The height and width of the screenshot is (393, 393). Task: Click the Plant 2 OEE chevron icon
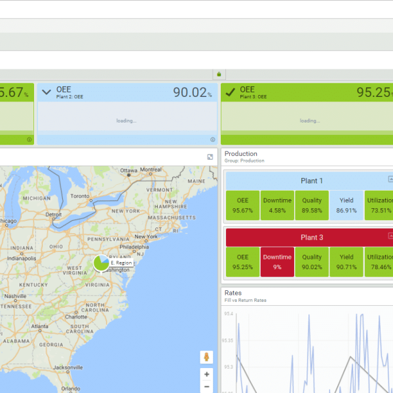[46, 92]
